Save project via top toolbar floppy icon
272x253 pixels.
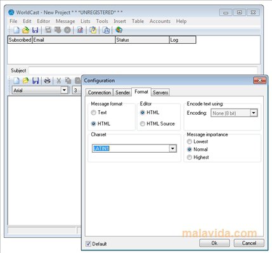click(x=35, y=30)
